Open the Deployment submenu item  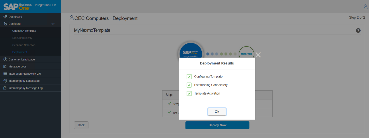click(x=20, y=52)
